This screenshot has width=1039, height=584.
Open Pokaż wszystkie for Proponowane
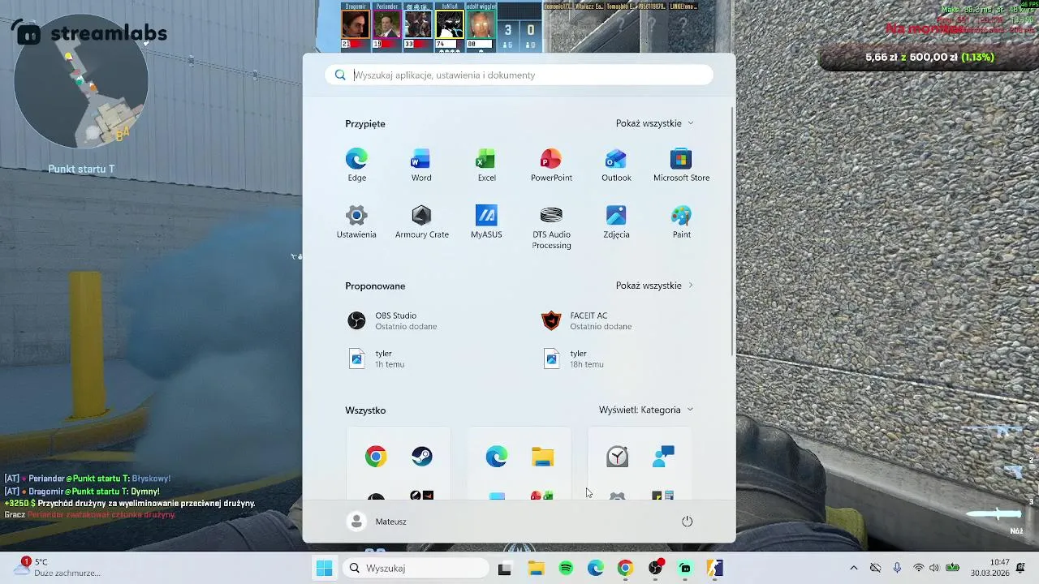(x=654, y=286)
